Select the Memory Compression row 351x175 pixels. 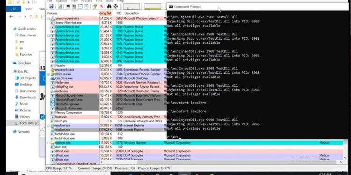(106, 113)
